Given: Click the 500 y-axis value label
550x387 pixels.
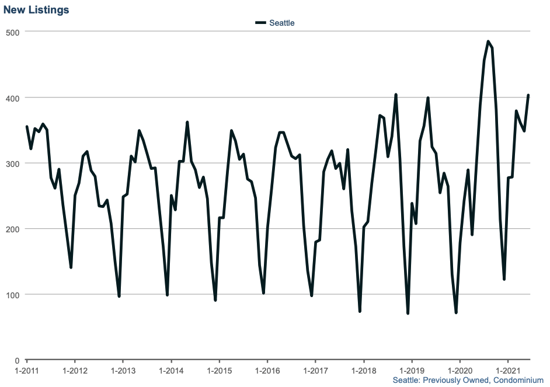Looking at the screenshot, I should [x=12, y=32].
